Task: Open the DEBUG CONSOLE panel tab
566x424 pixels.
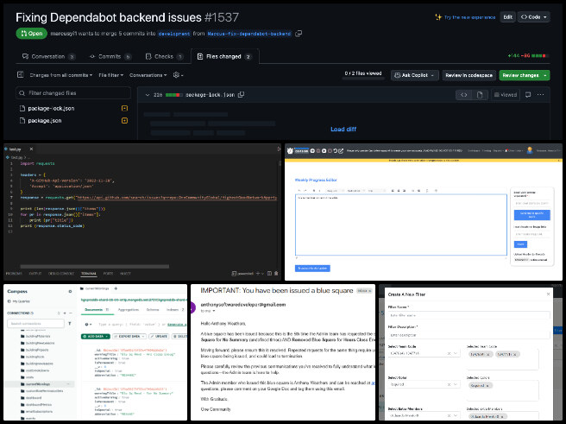Action: (61, 274)
